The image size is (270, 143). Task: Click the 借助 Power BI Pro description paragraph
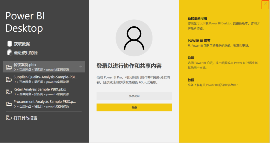(x=133, y=80)
